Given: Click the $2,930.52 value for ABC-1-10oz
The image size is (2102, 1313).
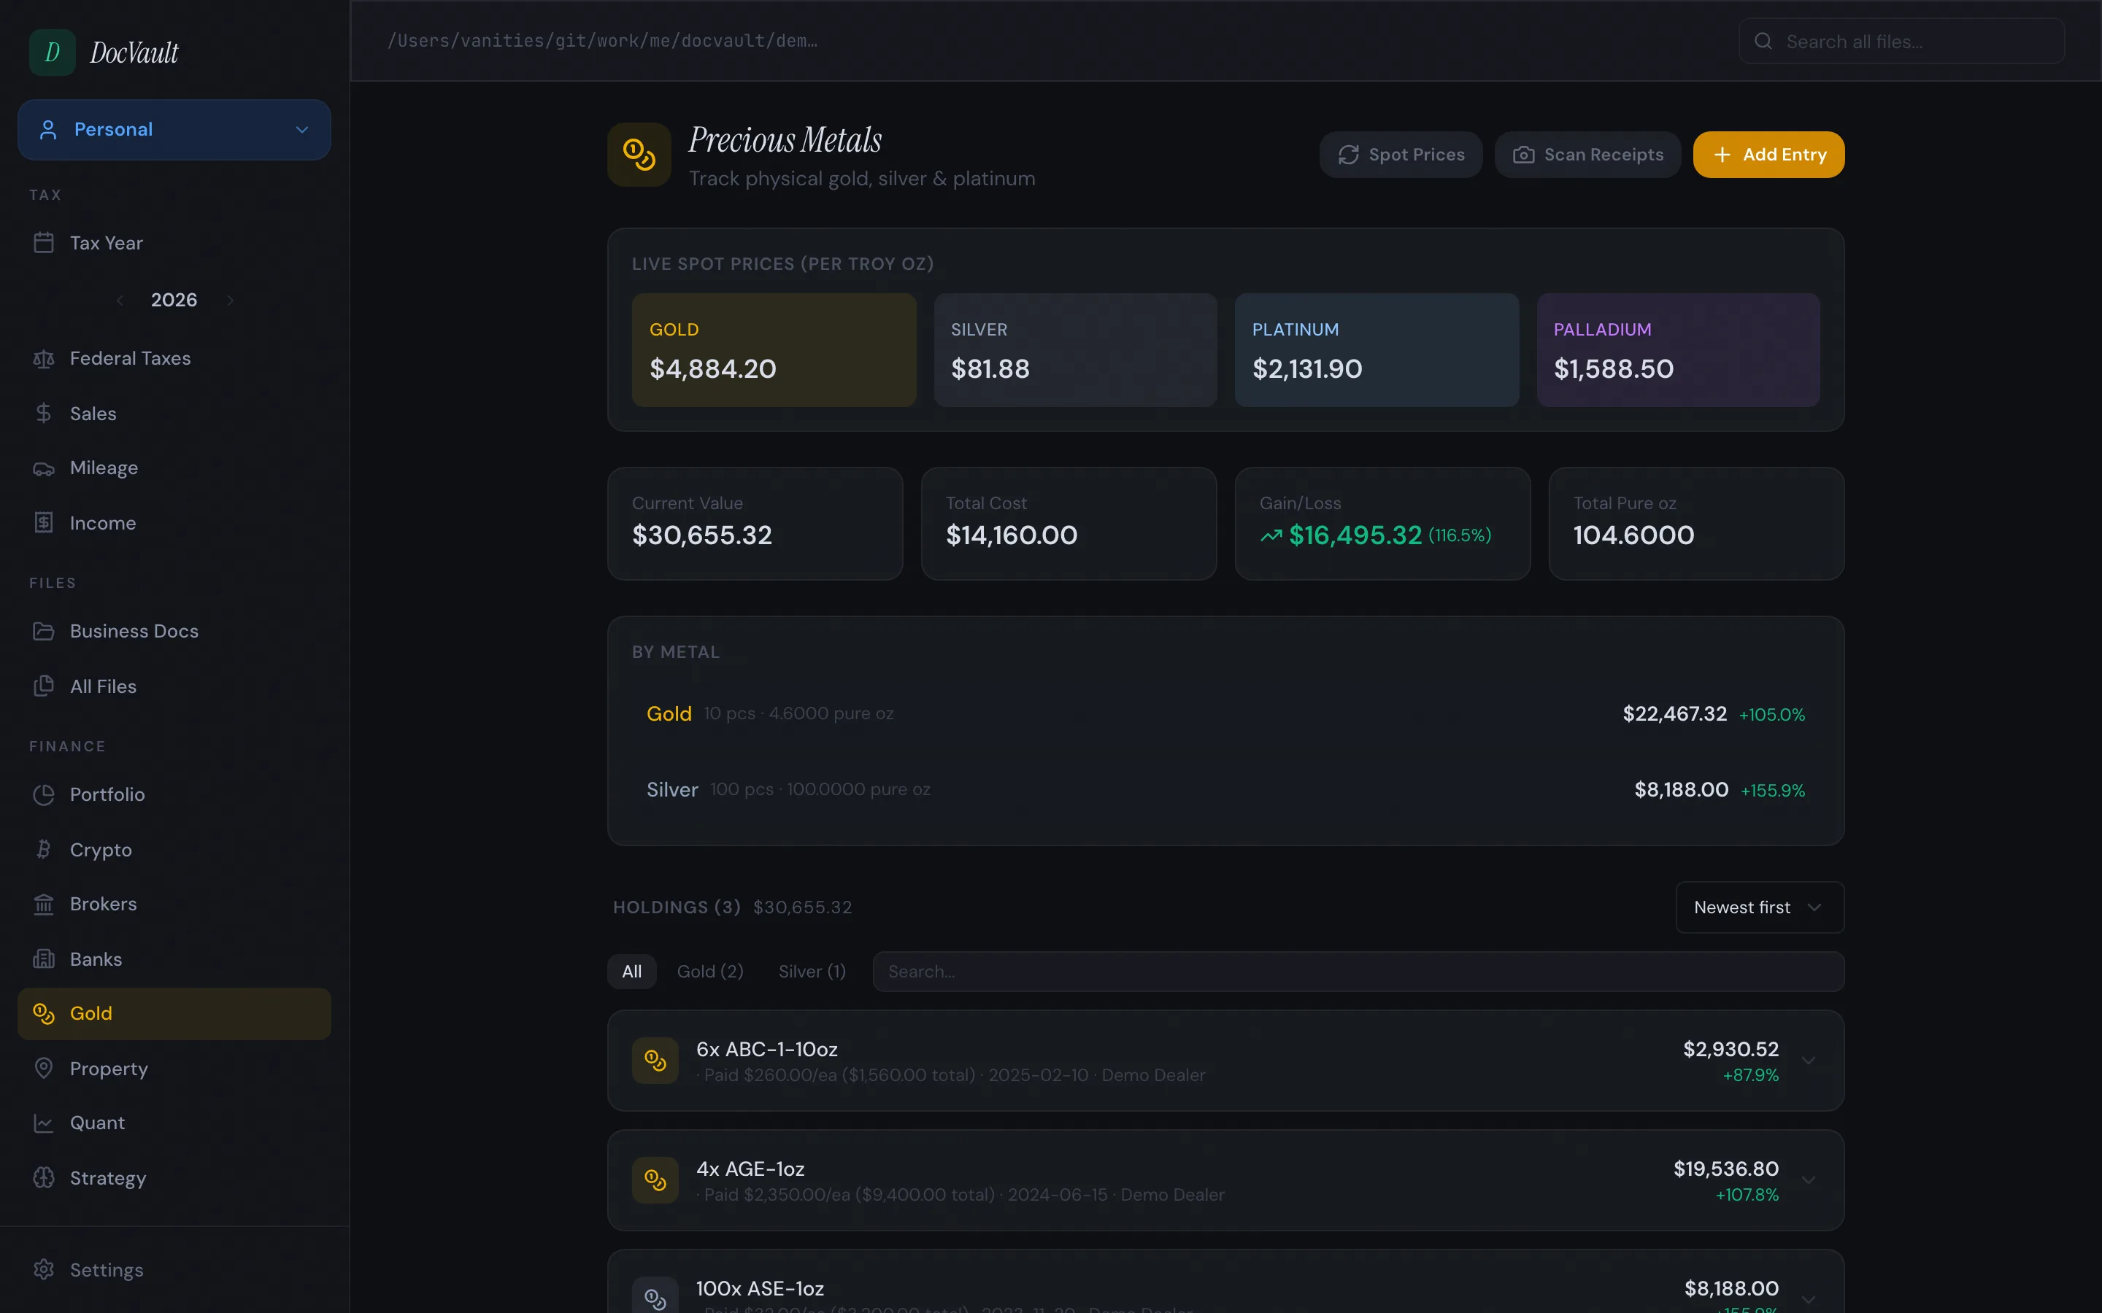Looking at the screenshot, I should [1731, 1049].
